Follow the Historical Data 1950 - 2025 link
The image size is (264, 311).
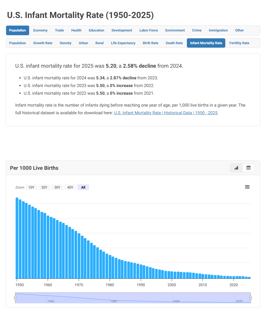(x=166, y=113)
